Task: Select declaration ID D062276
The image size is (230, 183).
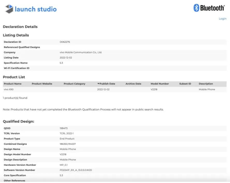Action: tap(65, 42)
